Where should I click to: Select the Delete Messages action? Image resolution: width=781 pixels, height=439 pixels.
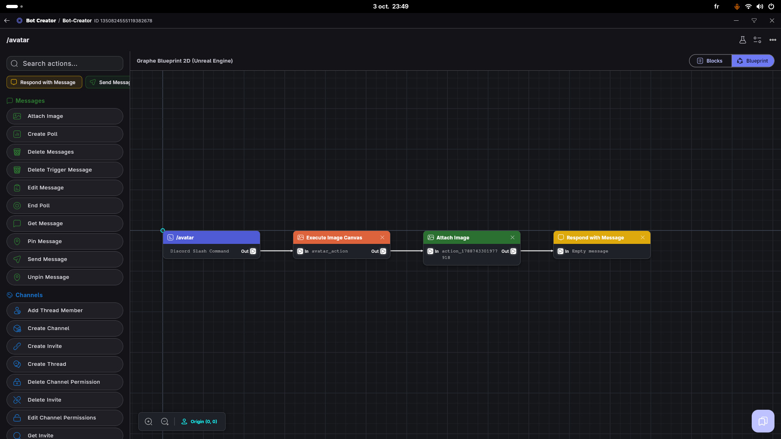click(65, 152)
